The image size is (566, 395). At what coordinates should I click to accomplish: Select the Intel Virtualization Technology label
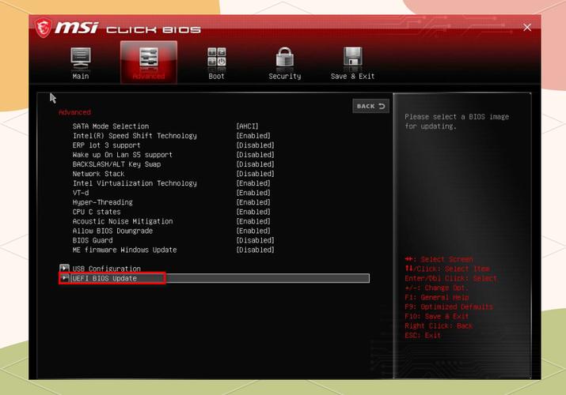click(x=135, y=183)
